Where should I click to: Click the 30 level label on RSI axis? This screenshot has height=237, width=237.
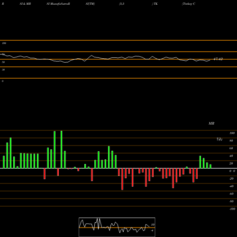3,70
